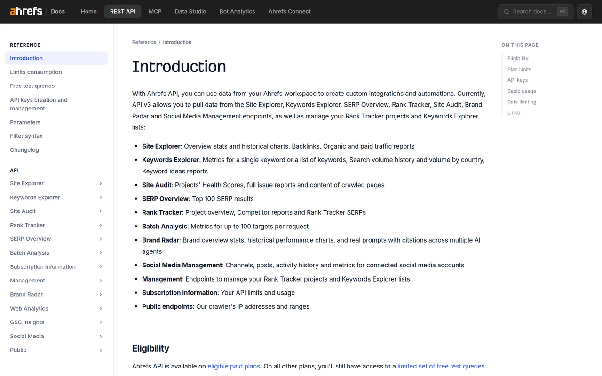Jump to API keys section
The width and height of the screenshot is (602, 376).
tap(517, 80)
